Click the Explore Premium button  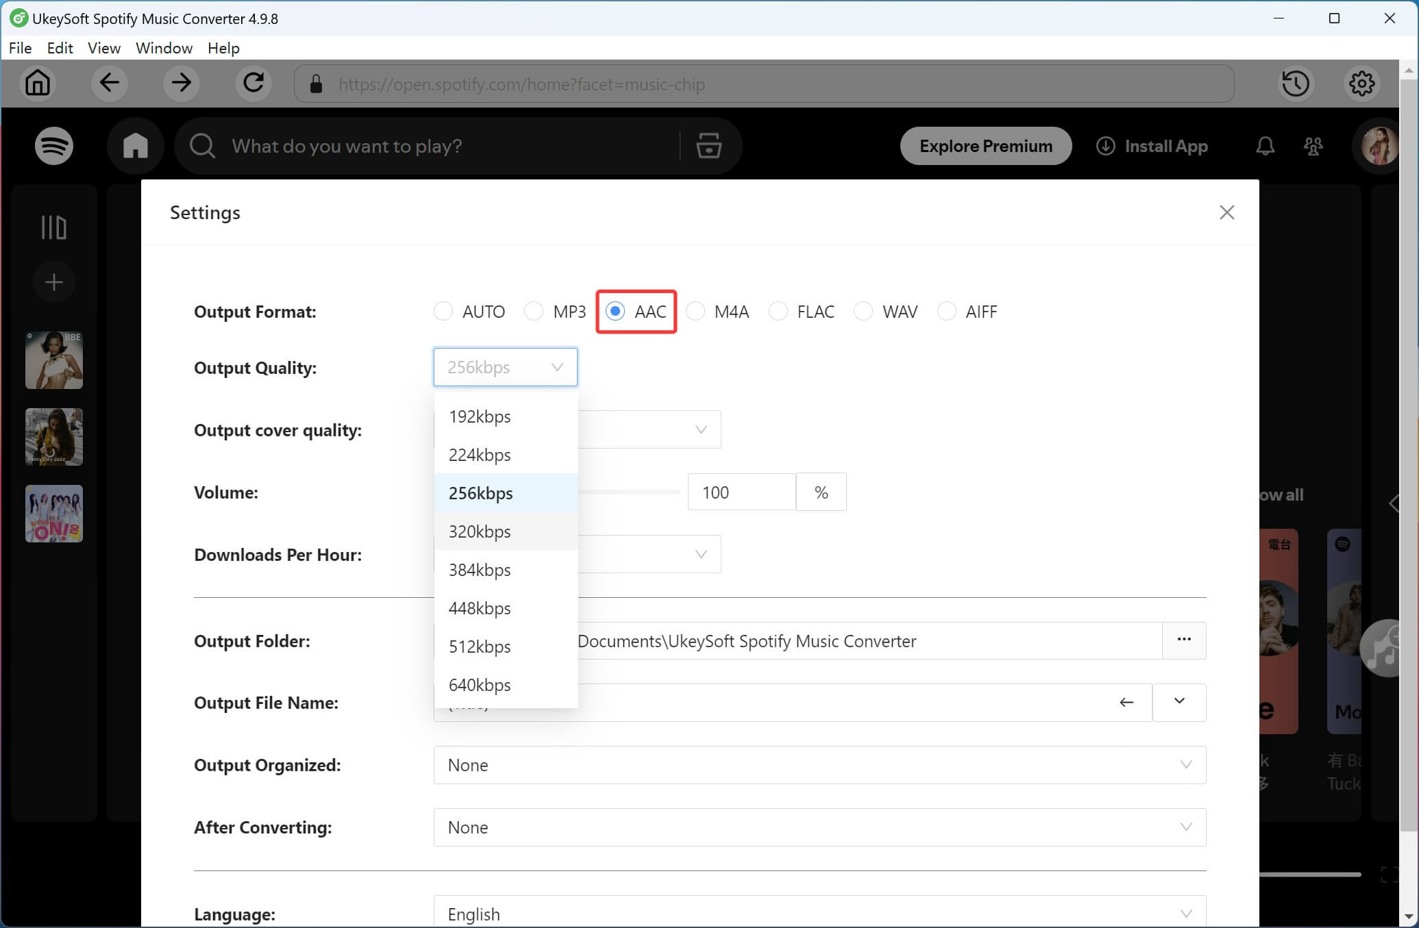point(985,146)
